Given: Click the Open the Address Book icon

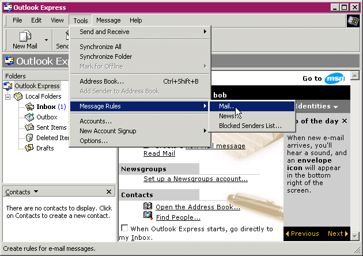Looking at the screenshot, I should (148, 206).
